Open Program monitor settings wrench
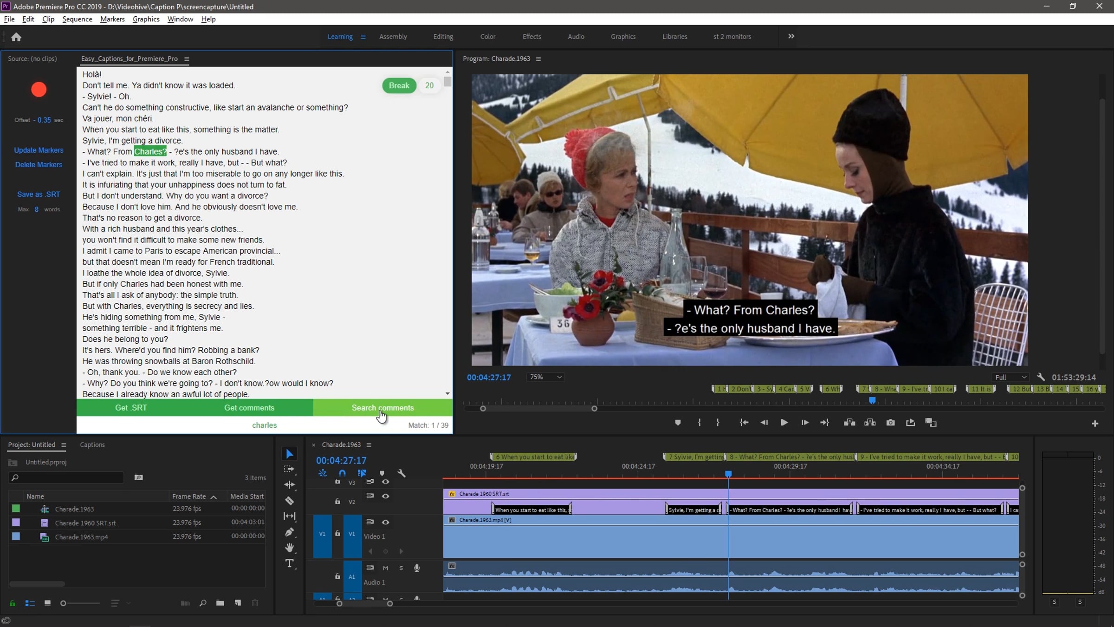Viewport: 1114px width, 627px height. 1041,377
